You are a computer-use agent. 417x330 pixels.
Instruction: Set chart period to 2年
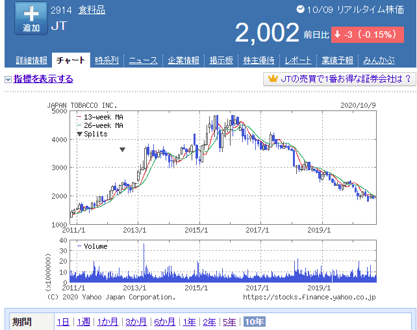point(209,322)
